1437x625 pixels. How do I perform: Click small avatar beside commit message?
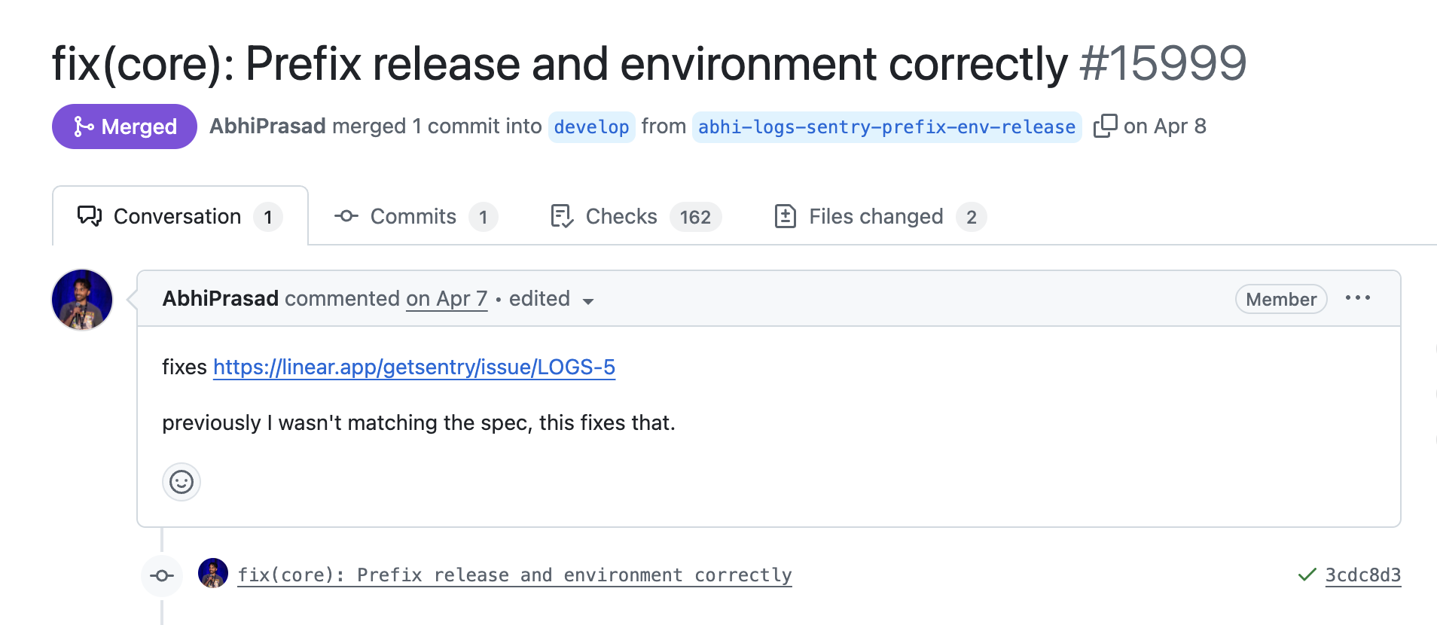click(x=213, y=574)
